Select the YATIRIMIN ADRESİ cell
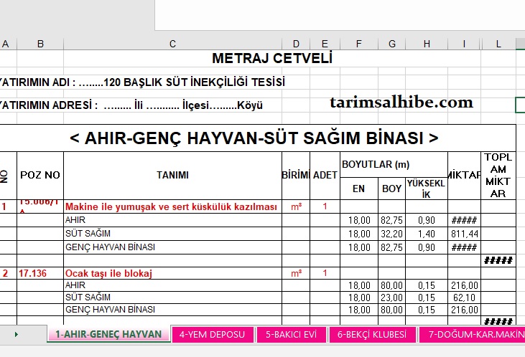This screenshot has width=525, height=357. 131,105
